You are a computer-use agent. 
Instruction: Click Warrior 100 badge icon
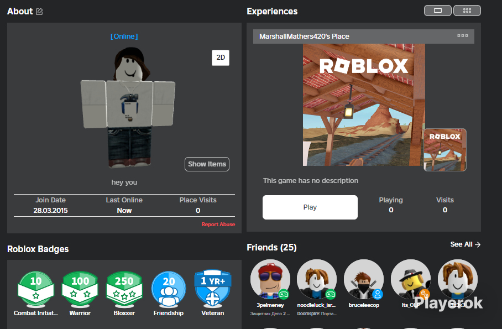coord(80,289)
